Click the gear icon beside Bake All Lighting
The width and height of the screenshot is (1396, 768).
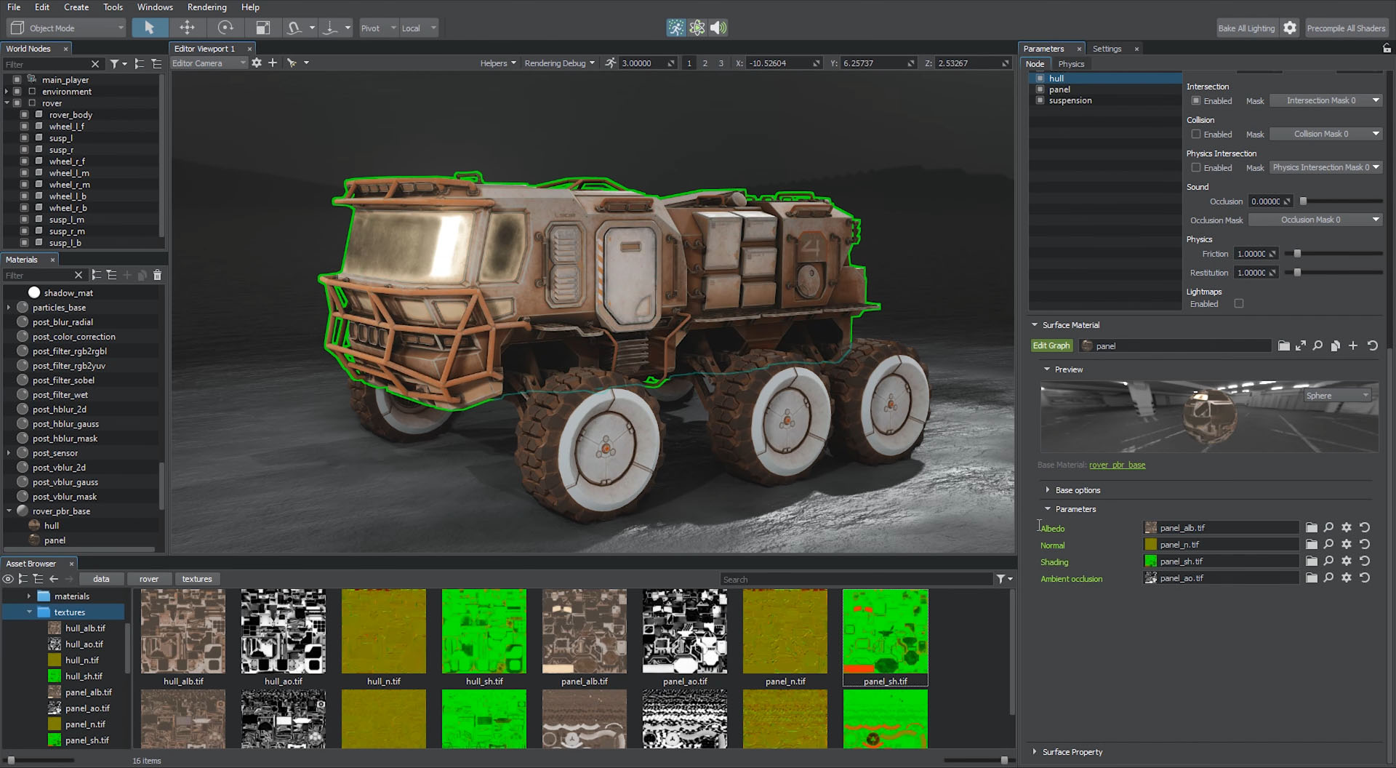(1290, 28)
